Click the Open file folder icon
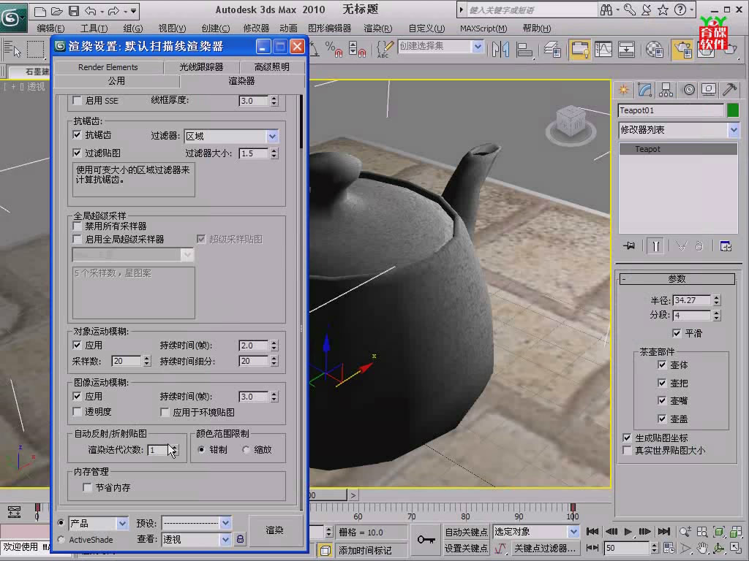The image size is (749, 561). pyautogui.click(x=57, y=10)
